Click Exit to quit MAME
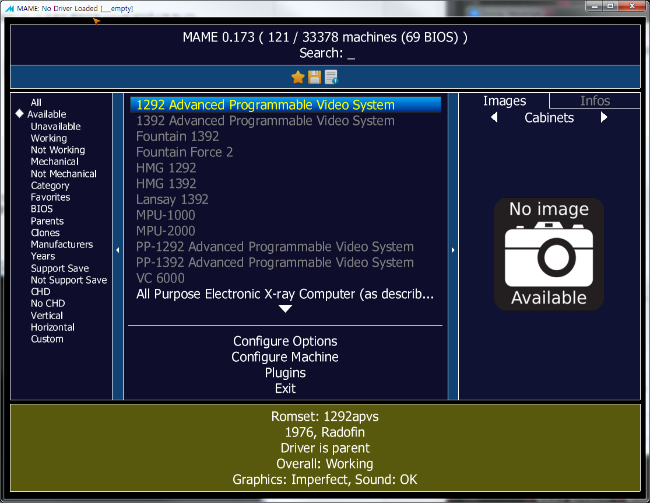This screenshot has width=650, height=503. pos(285,388)
